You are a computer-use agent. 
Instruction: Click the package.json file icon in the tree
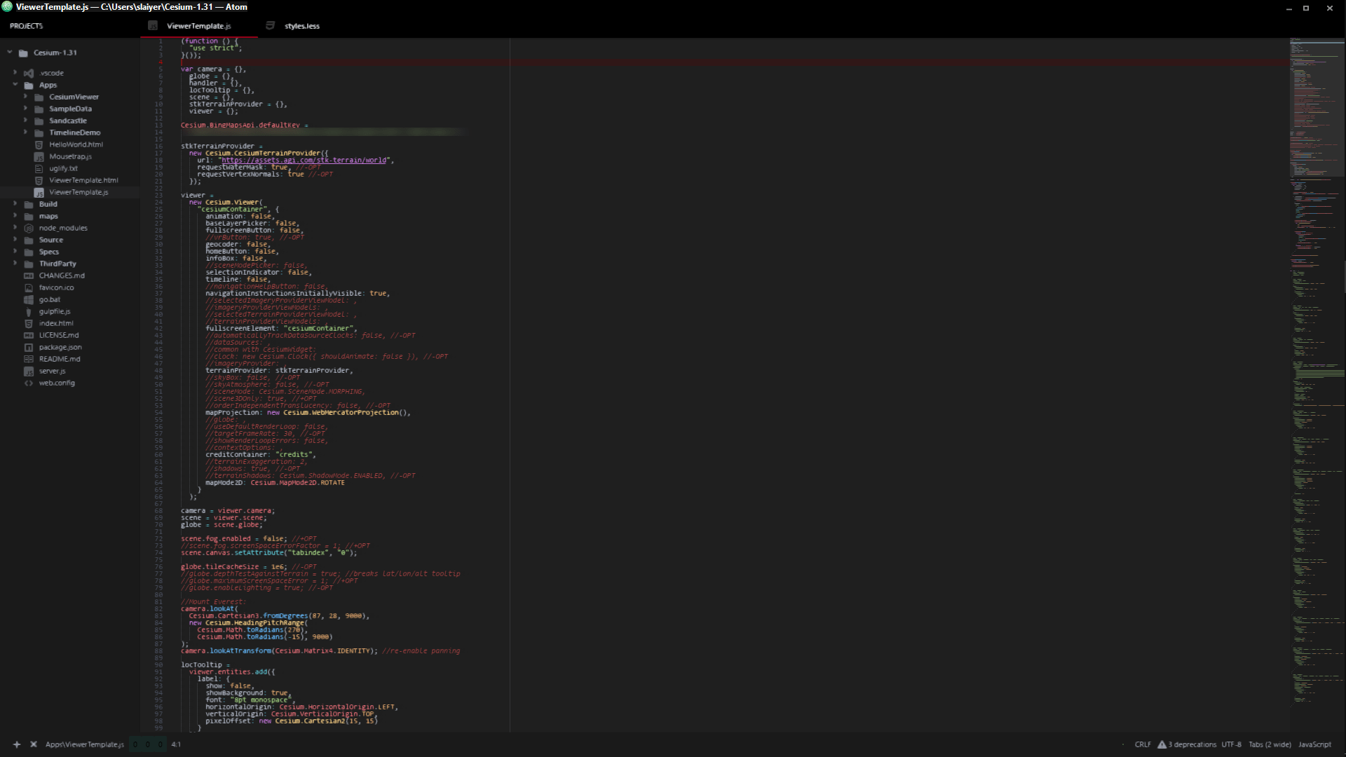coord(28,347)
